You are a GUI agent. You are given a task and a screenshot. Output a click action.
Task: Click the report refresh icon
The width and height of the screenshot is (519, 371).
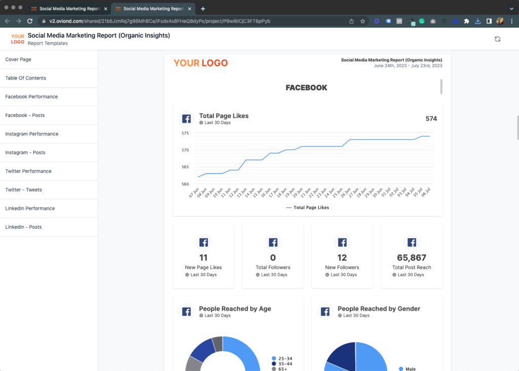497,39
